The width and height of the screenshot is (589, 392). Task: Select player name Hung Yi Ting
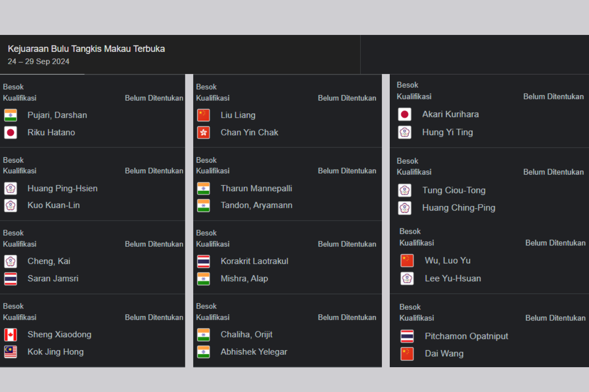click(448, 132)
